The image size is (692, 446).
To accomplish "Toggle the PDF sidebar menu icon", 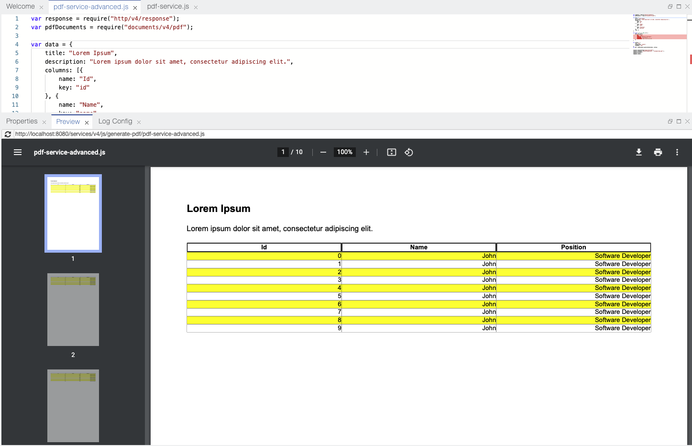I will 18,152.
